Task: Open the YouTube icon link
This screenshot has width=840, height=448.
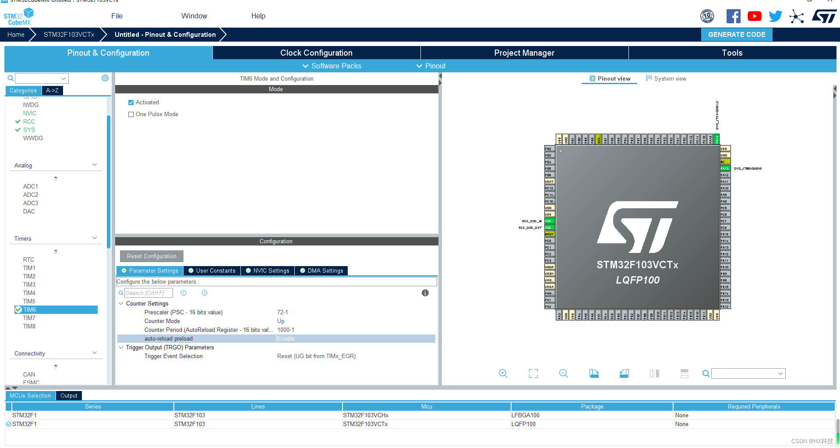Action: (754, 16)
